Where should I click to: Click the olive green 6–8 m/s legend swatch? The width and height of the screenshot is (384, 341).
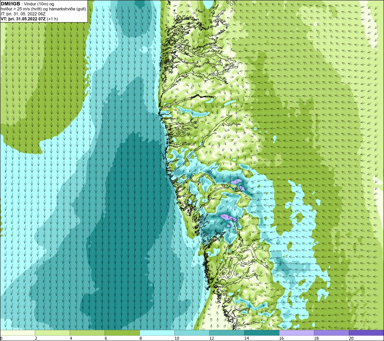coord(122,333)
